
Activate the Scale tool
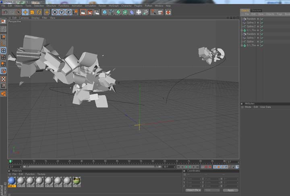tap(32, 12)
